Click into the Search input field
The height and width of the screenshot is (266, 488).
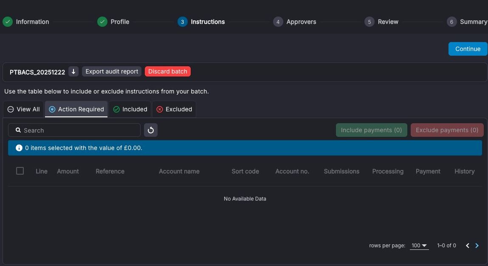click(74, 130)
